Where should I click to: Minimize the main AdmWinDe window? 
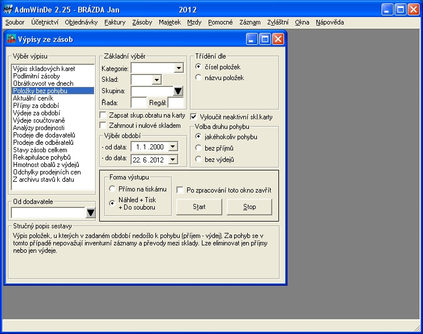(387, 10)
